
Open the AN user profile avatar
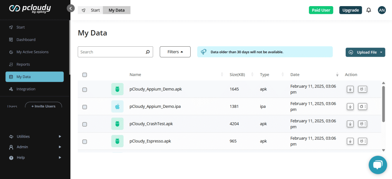click(381, 10)
